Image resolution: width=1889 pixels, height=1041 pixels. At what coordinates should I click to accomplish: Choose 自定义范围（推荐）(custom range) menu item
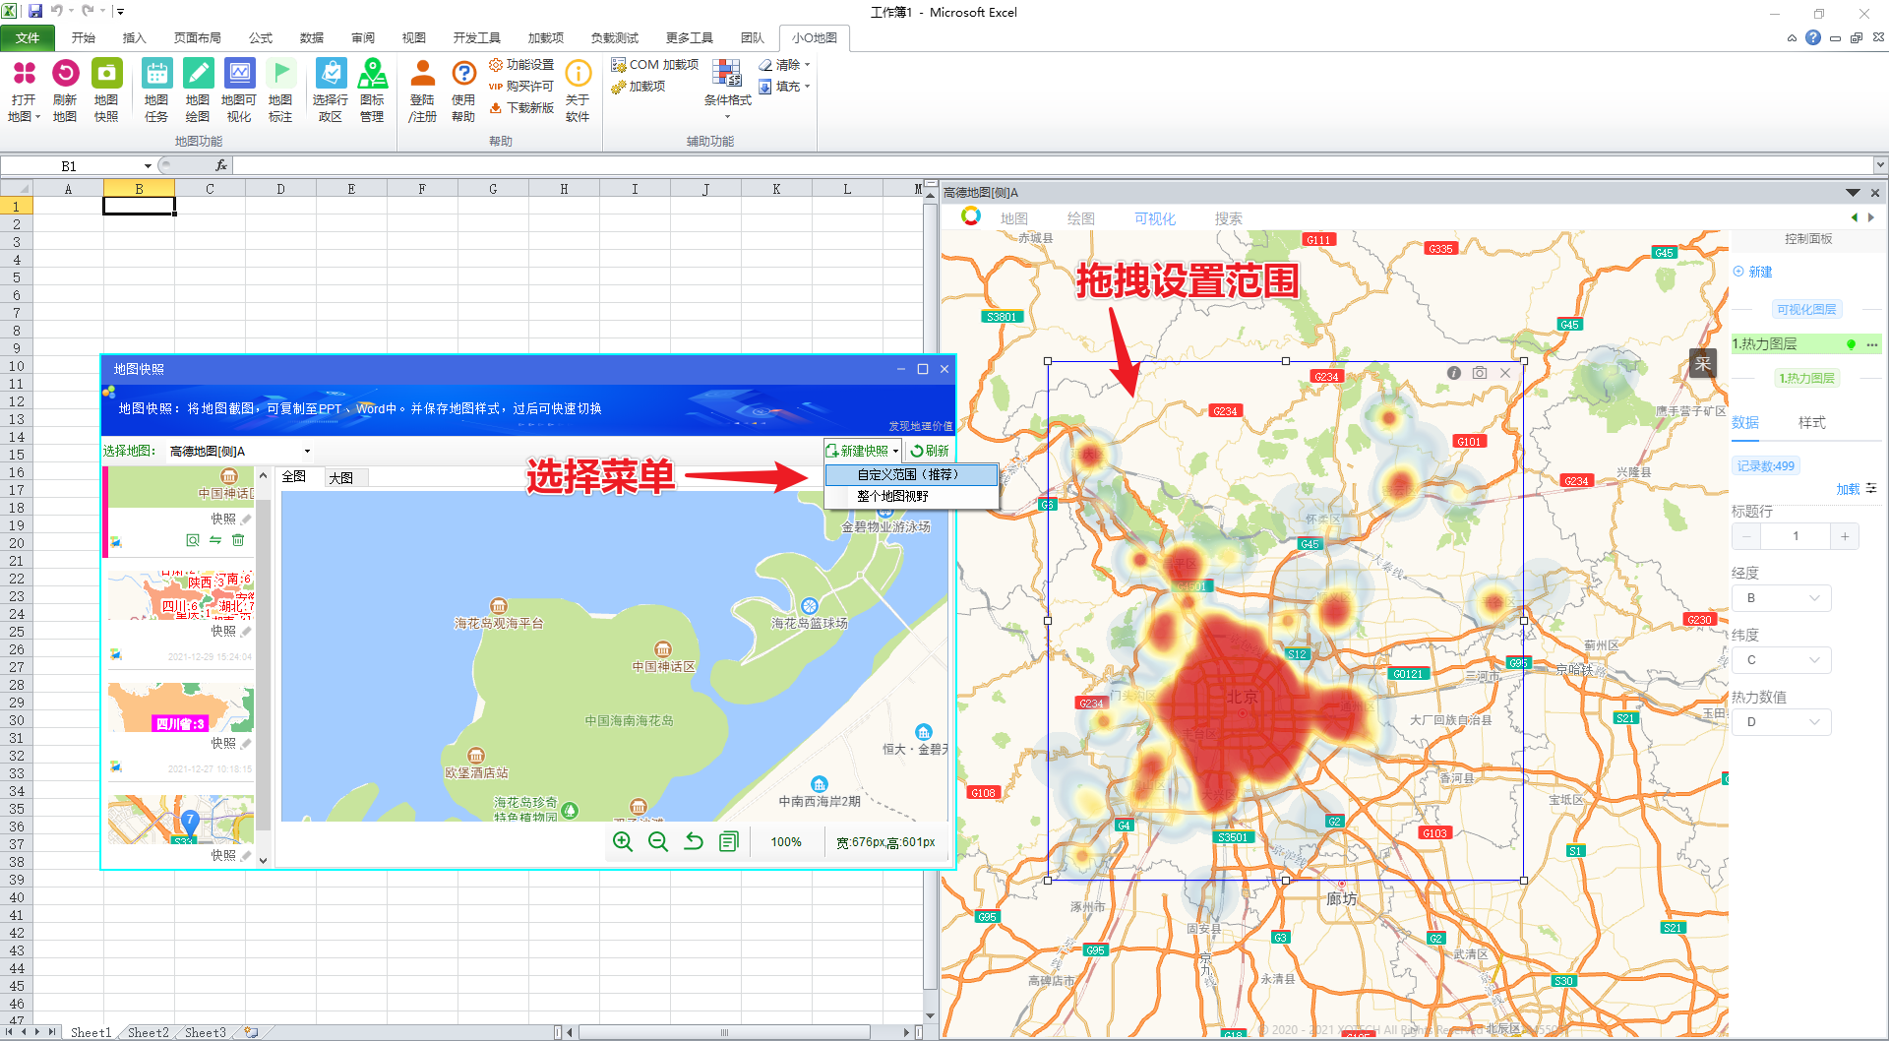point(911,474)
